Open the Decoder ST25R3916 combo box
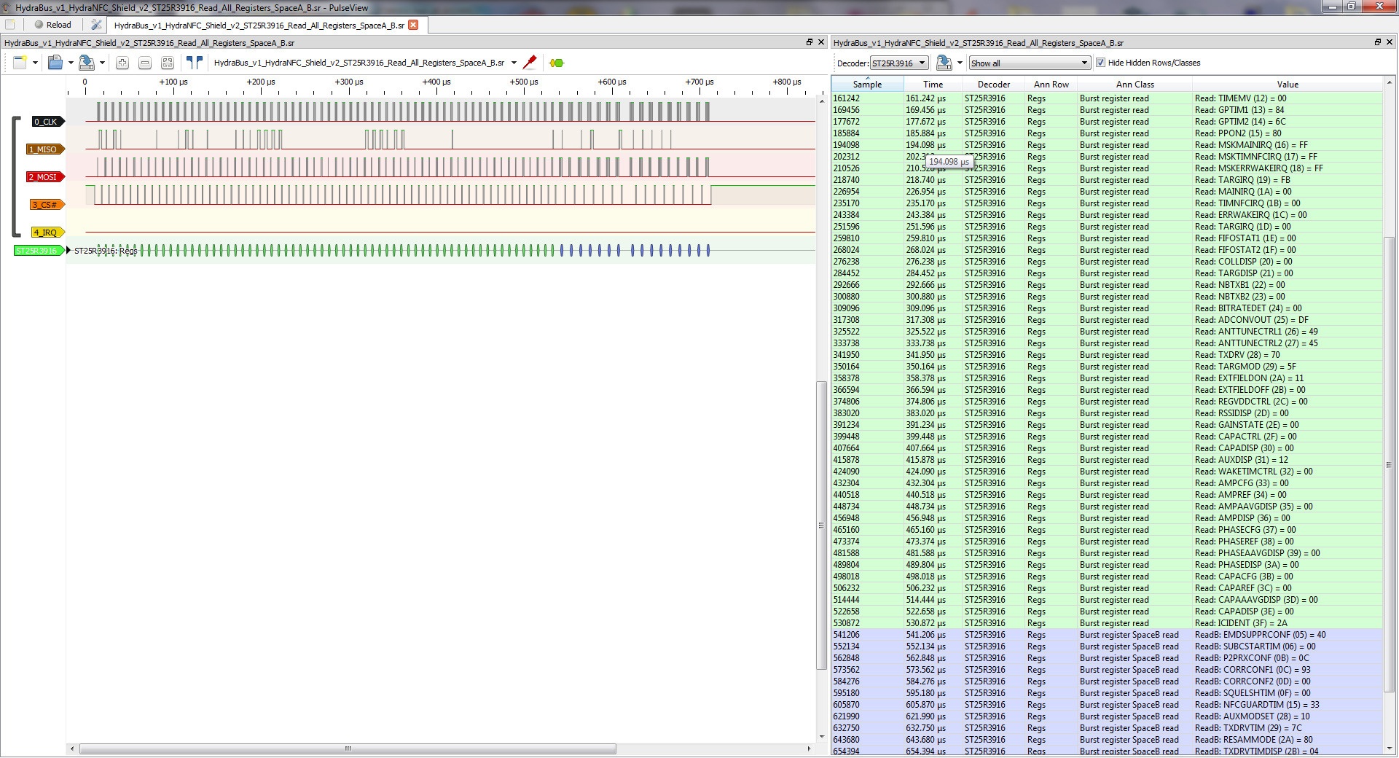1399x758 pixels. (x=899, y=63)
